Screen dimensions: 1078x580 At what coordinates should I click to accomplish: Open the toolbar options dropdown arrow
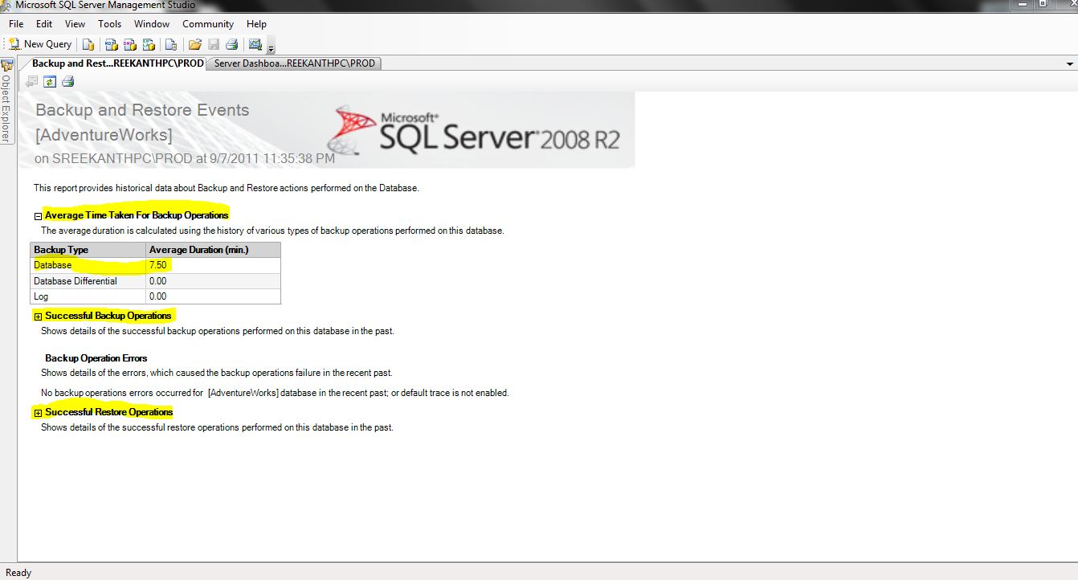[272, 48]
